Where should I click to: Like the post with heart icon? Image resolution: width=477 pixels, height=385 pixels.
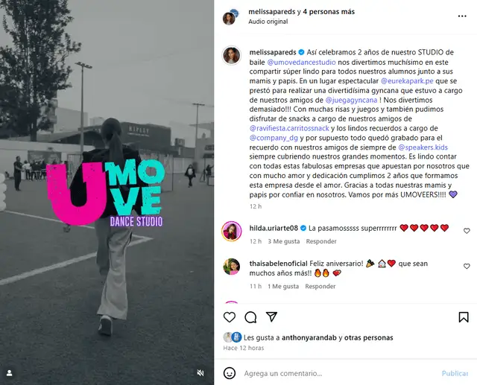(230, 317)
